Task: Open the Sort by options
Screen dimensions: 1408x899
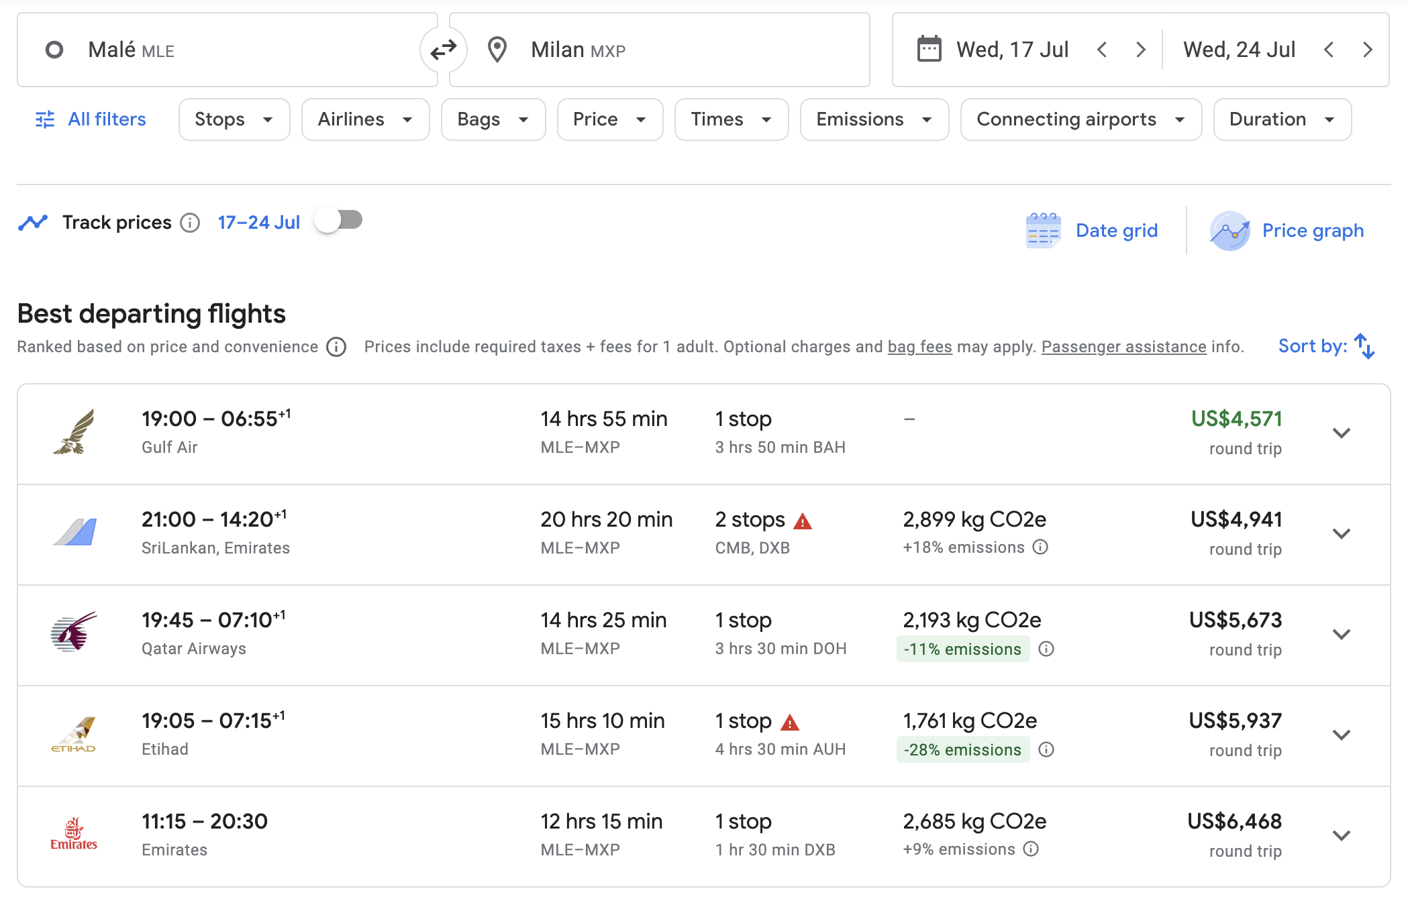Action: [1327, 346]
